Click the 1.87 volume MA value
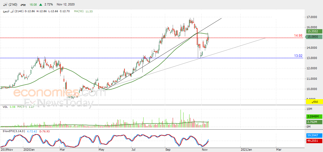The height and width of the screenshot is (152, 323). [x=31, y=107]
